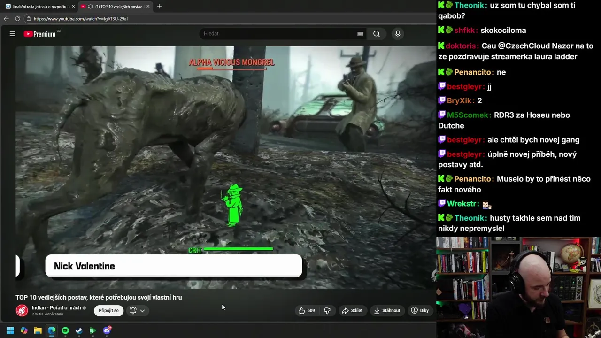Screen dimensions: 601x338
Task: Click the Stáhnout download button
Action: [x=387, y=310]
